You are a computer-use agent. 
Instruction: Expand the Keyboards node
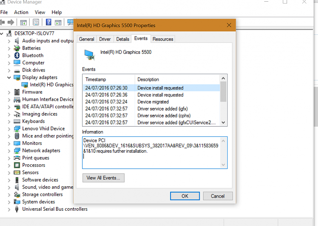pos(9,121)
